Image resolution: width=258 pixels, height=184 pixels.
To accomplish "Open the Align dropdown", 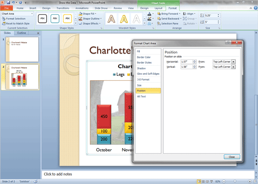I will point(189,14).
